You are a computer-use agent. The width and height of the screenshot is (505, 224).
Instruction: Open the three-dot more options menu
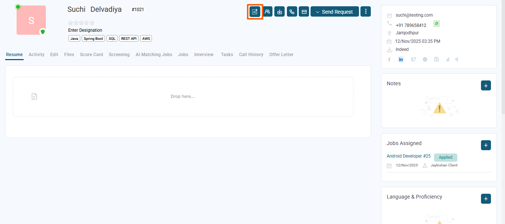[x=366, y=12]
